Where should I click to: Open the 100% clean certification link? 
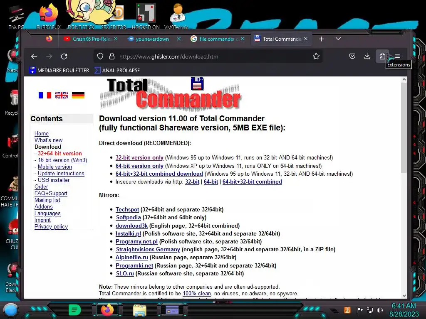[197, 294]
